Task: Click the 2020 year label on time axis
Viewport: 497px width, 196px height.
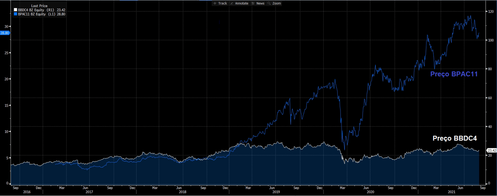Action: point(371,191)
